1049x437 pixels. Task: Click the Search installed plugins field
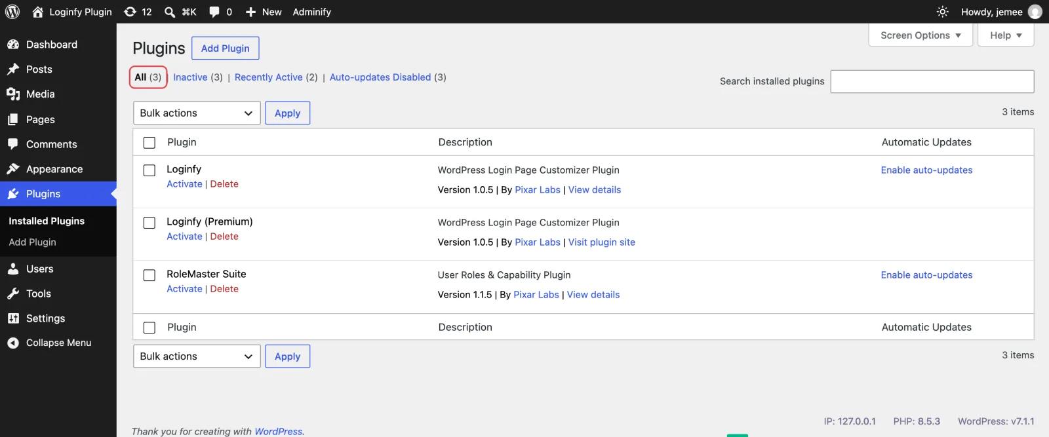pyautogui.click(x=932, y=81)
